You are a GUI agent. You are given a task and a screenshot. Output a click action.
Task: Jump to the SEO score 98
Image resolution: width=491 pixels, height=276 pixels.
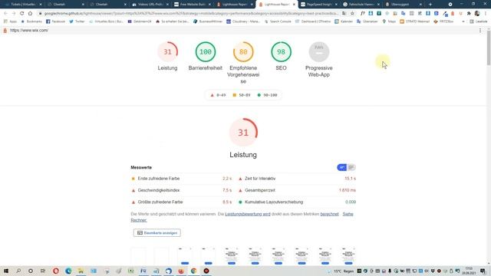click(281, 56)
